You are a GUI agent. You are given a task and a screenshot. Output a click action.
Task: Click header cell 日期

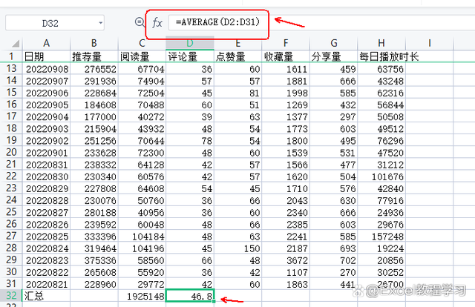click(46, 56)
